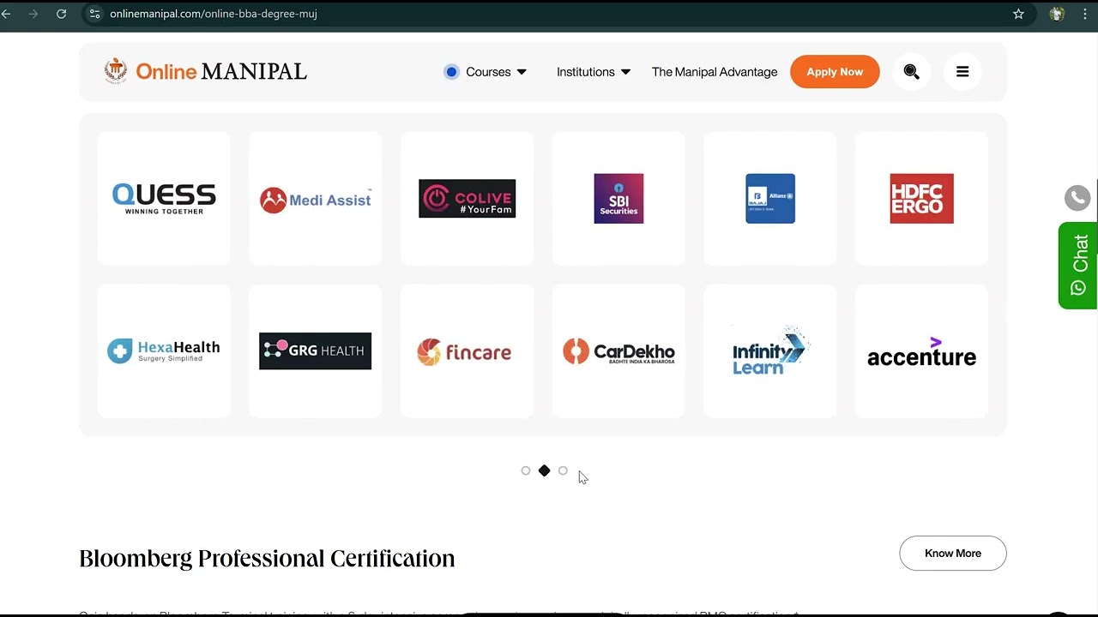Open the Chrome profile avatar
This screenshot has height=617, width=1098.
coord(1057,14)
